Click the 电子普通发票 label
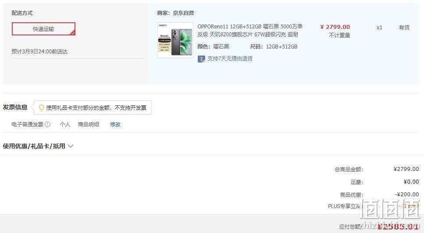 click(x=27, y=124)
